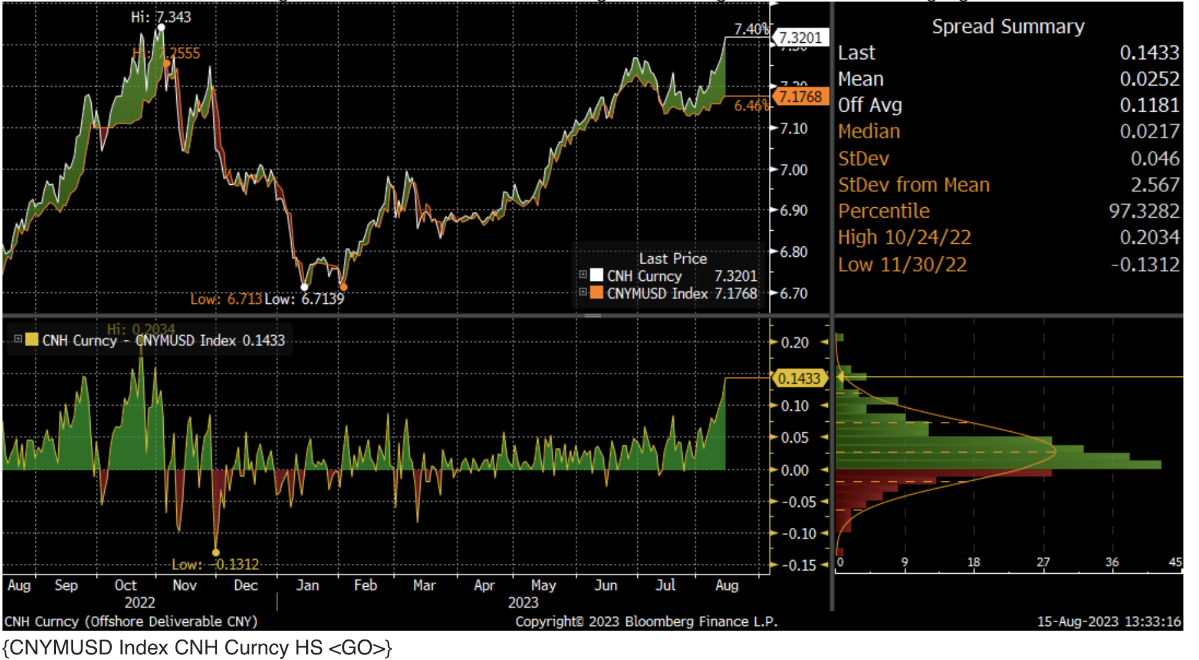Click the Low 11/30/22 row label
The height and width of the screenshot is (660, 1199).
[902, 265]
